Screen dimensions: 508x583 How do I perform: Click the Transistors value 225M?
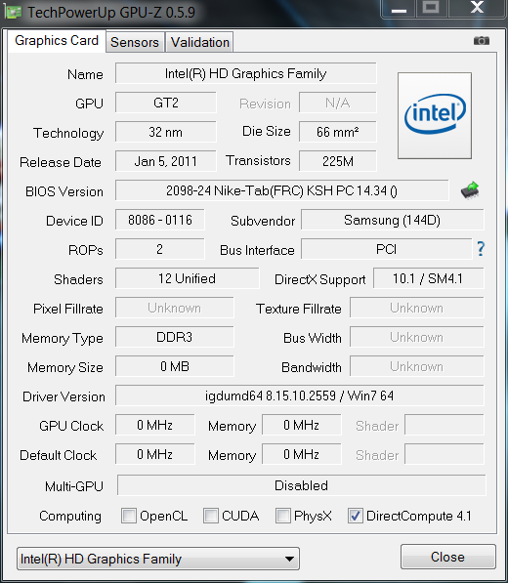[x=338, y=161]
